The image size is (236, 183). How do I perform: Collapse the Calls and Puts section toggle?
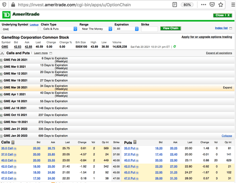[x=2, y=53]
